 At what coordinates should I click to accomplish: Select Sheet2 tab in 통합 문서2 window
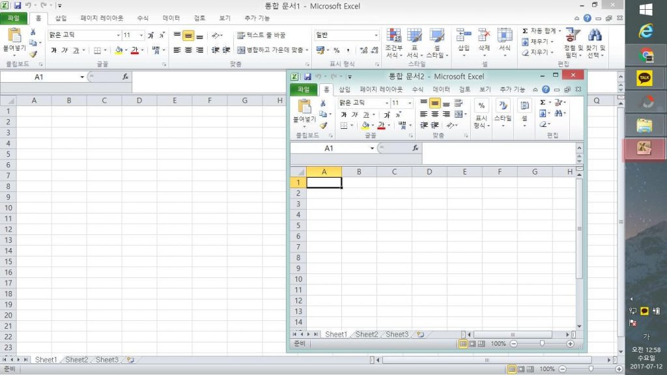(366, 334)
